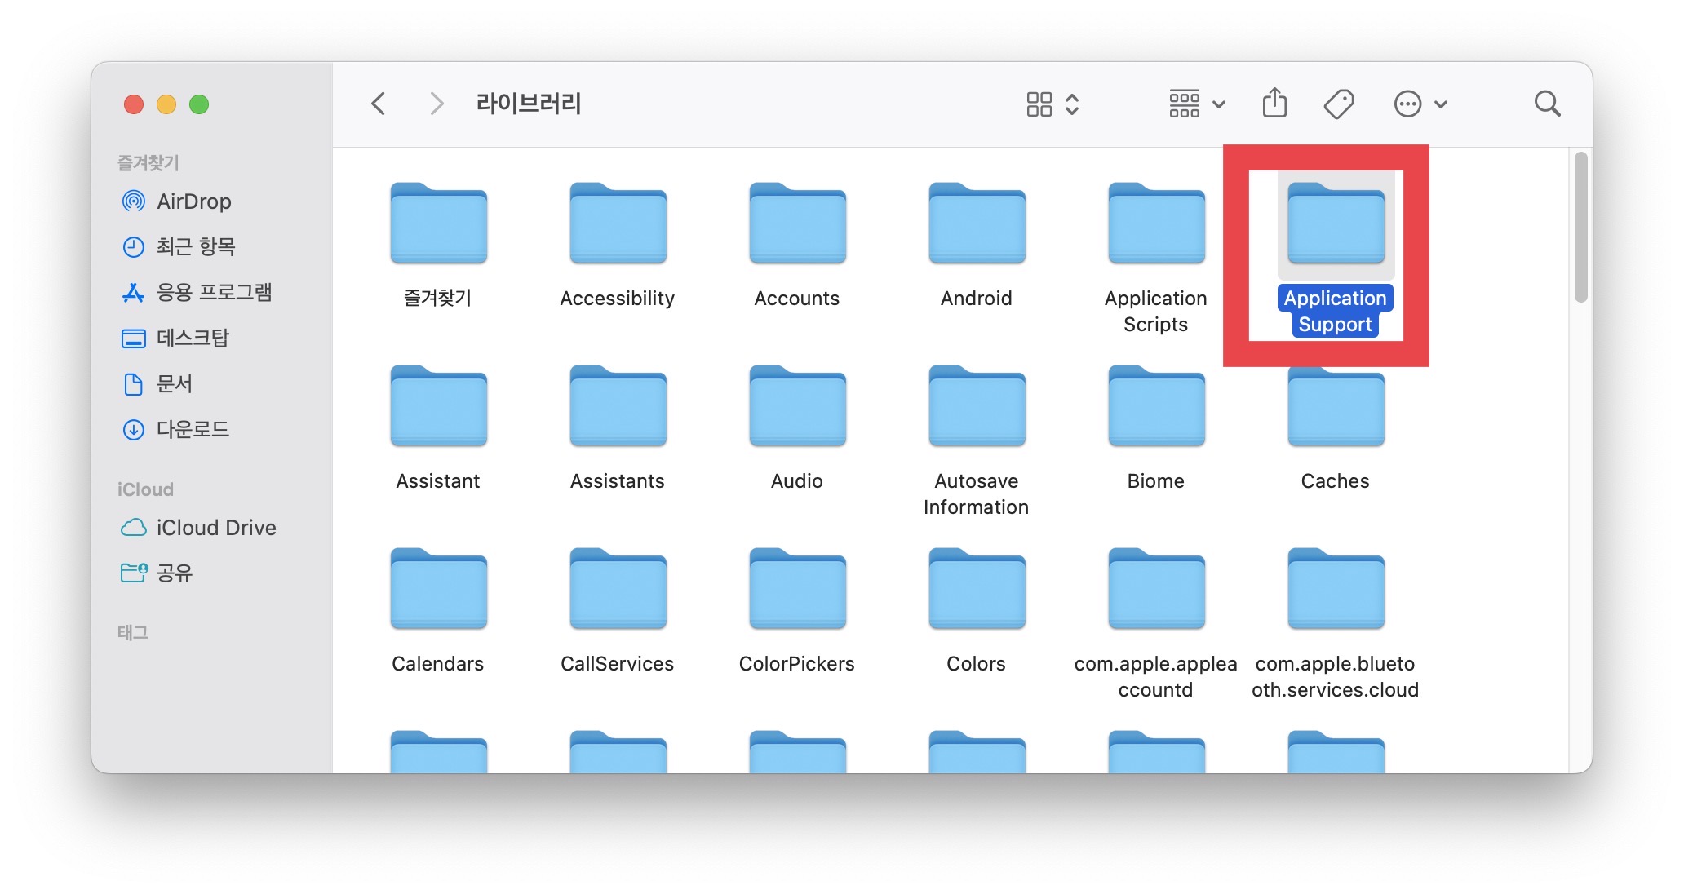This screenshot has height=894, width=1684.
Task: Open the Share toolbar icon
Action: [1274, 104]
